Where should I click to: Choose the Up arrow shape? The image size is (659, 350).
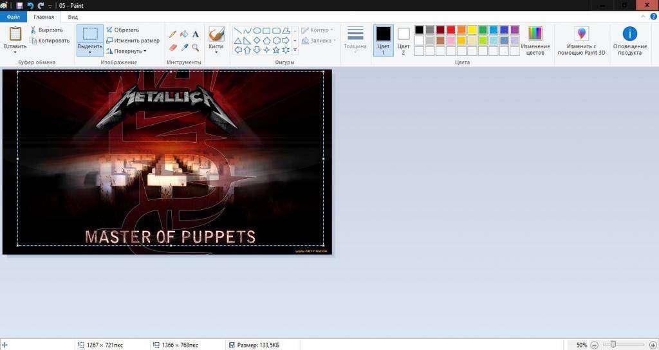[247, 50]
